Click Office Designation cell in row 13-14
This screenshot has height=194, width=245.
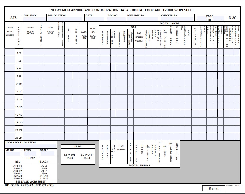coord(30,98)
